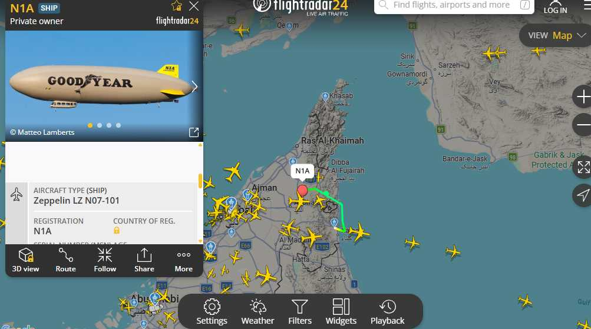This screenshot has width=591, height=329.
Task: Zoom in map with plus button
Action: point(582,97)
